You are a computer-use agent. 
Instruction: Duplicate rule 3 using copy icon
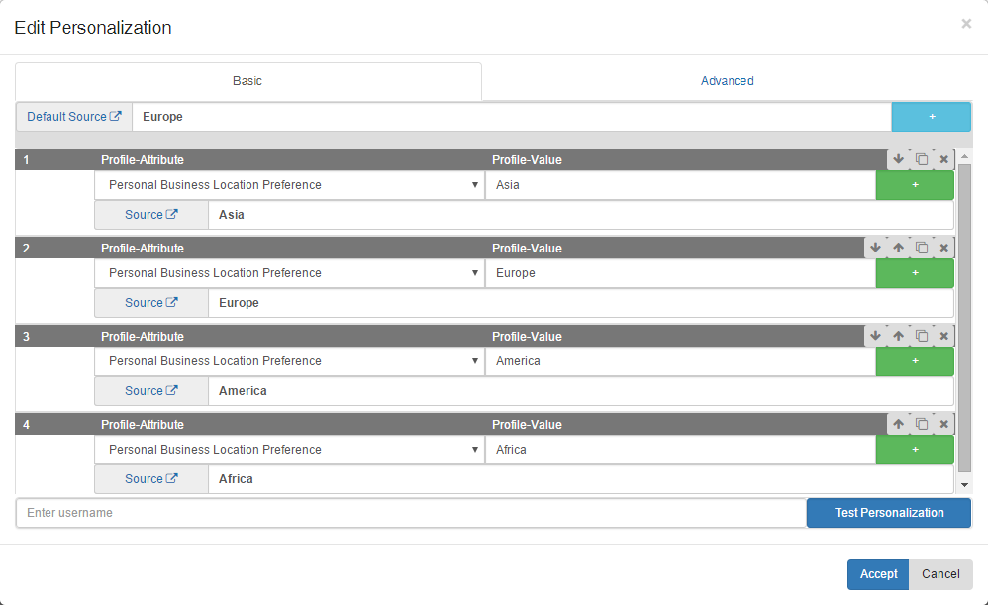click(x=922, y=336)
